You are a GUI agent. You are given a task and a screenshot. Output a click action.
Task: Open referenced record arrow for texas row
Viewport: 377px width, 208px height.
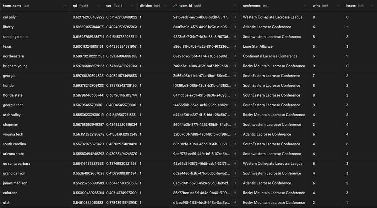235,46
